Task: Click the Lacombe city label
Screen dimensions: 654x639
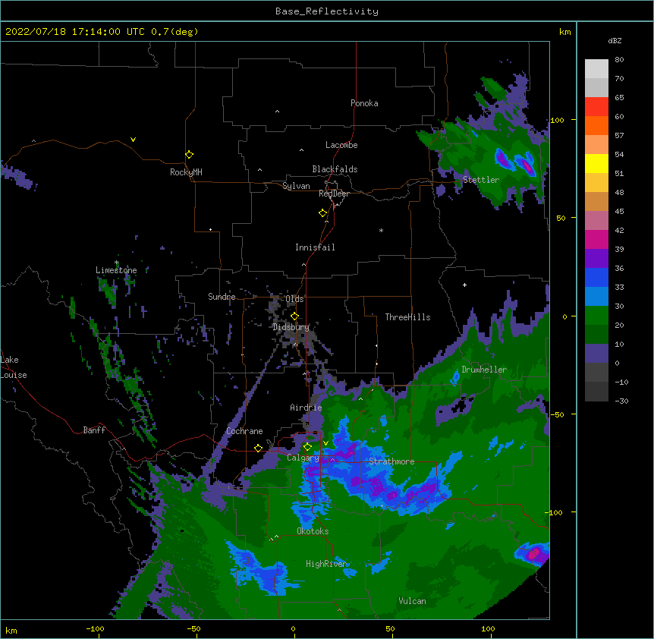Action: pos(341,145)
